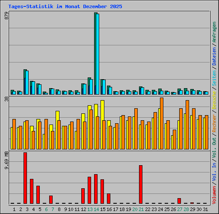Click the green day label '27'
The height and width of the screenshot is (214, 219).
[180, 209]
